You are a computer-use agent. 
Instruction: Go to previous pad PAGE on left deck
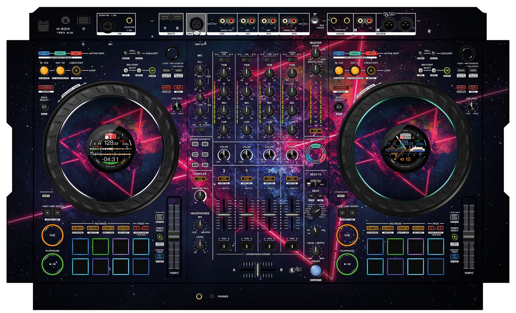coord(137,228)
